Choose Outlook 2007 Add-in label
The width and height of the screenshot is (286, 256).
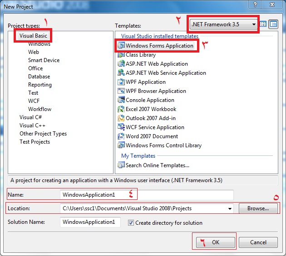[x=150, y=118]
